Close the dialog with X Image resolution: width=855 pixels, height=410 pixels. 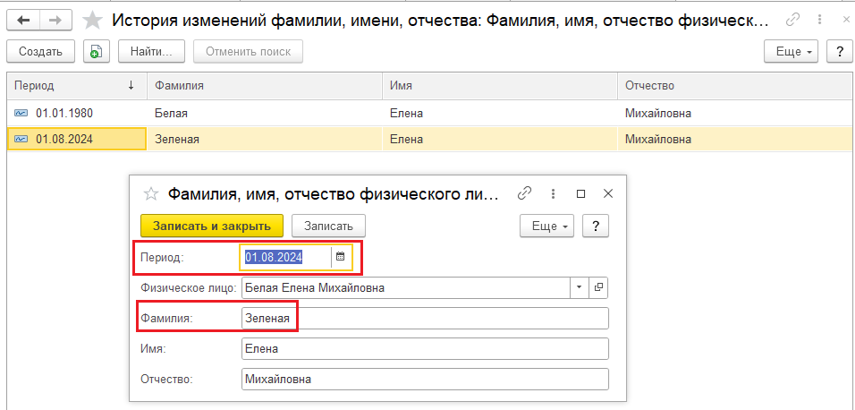click(608, 193)
